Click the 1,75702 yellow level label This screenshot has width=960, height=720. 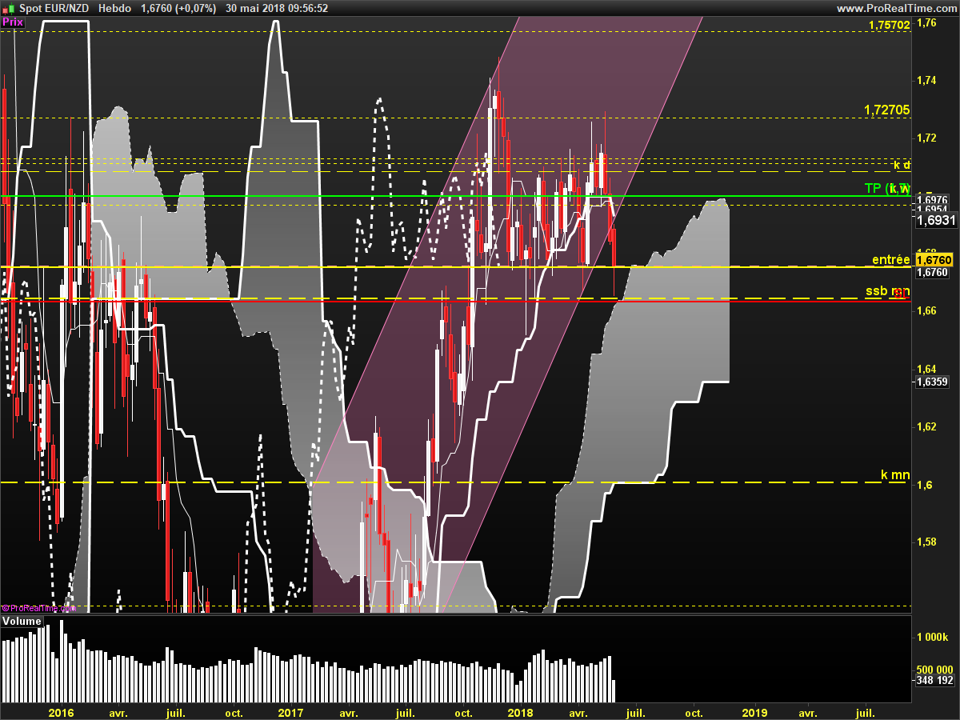tap(889, 26)
